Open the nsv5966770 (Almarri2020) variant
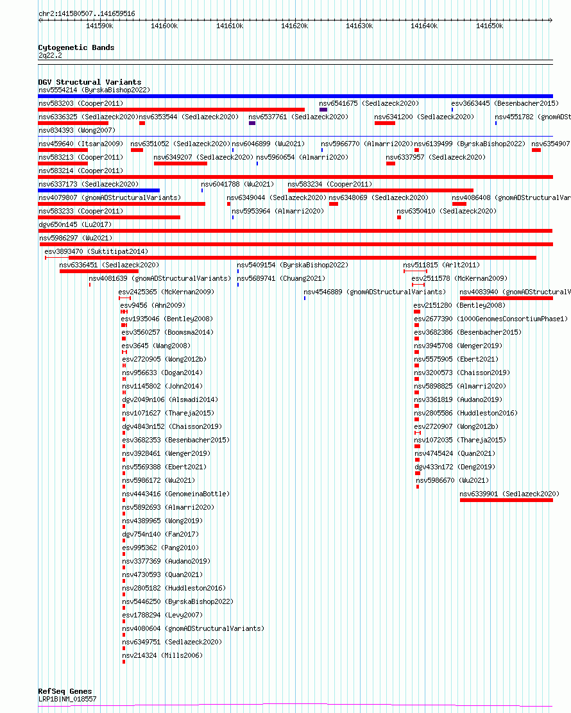This screenshot has width=571, height=713. 367,144
